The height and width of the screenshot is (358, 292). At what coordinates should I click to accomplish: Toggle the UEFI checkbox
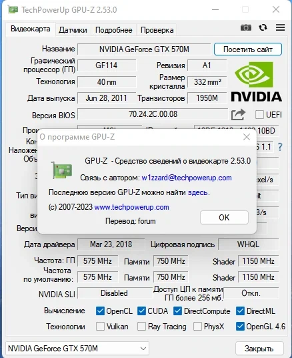pos(259,115)
